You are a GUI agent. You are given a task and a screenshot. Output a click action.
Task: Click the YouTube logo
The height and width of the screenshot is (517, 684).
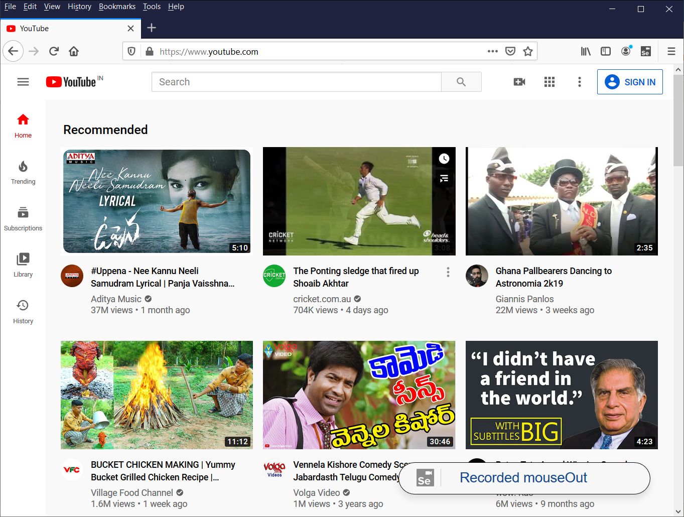71,82
